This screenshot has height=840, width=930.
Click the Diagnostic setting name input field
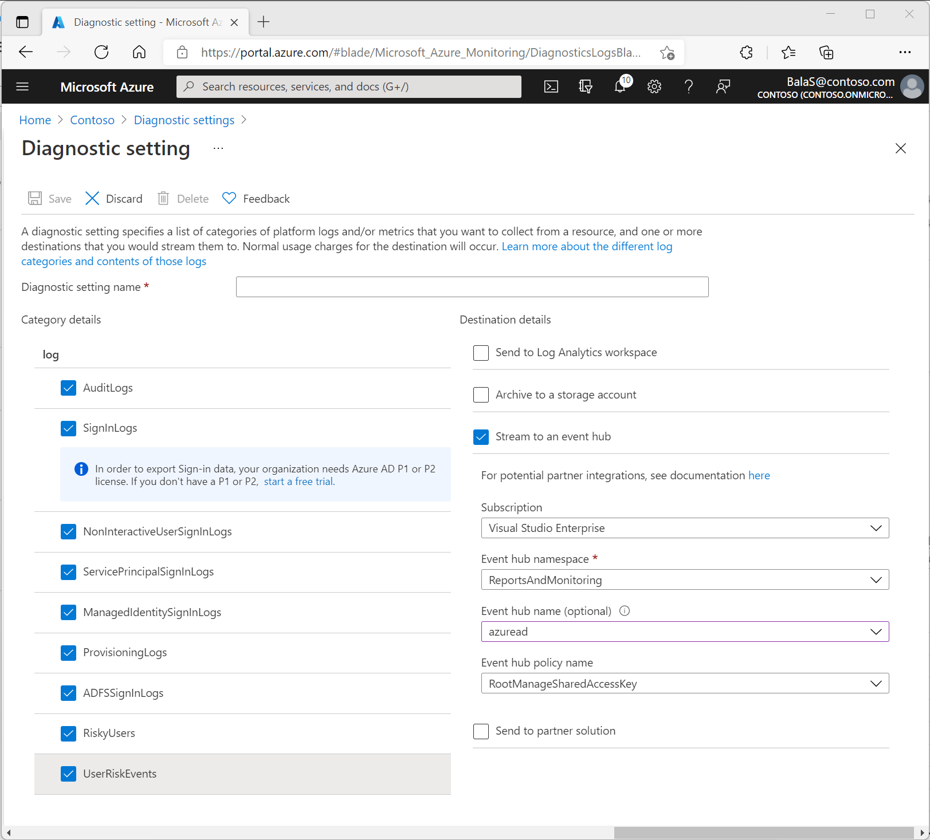click(472, 286)
